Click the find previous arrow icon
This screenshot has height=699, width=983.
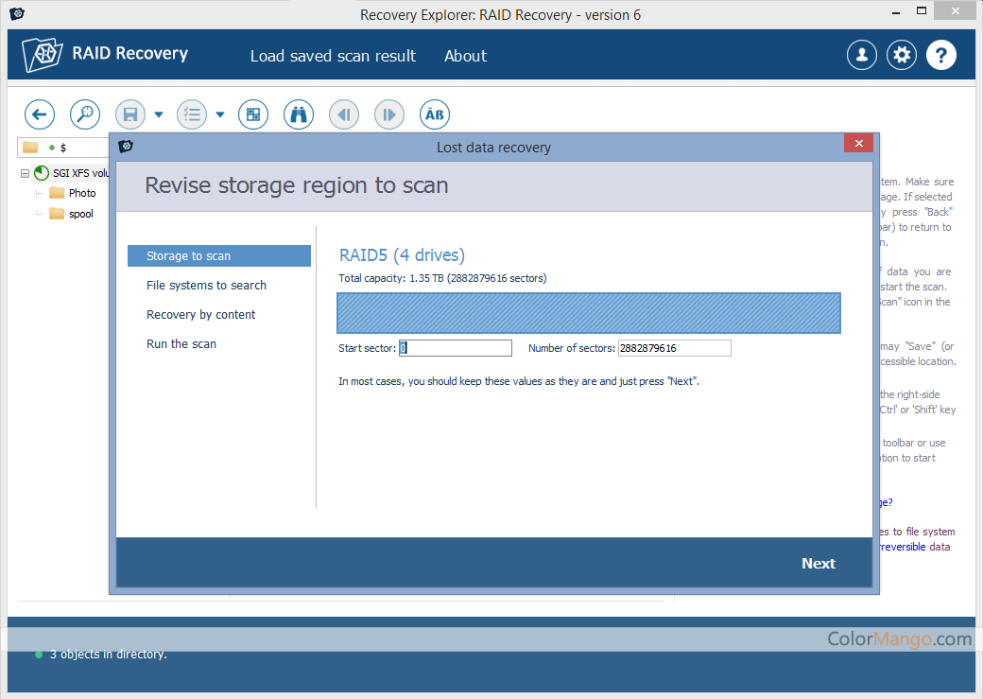click(344, 114)
